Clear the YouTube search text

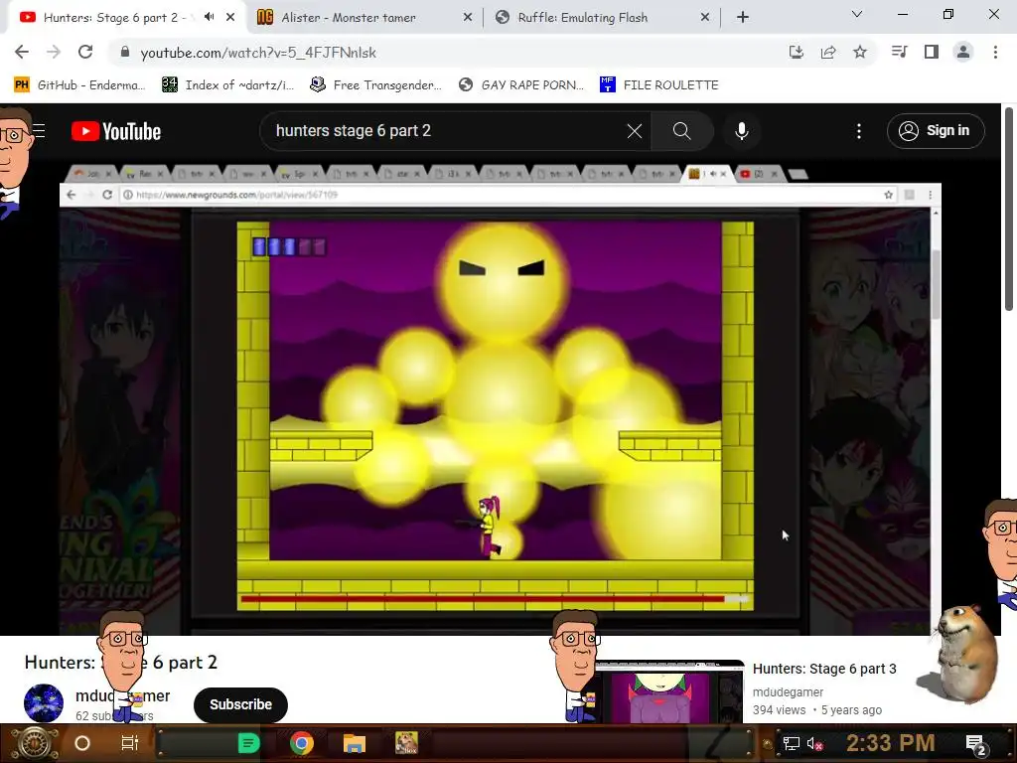tap(635, 131)
